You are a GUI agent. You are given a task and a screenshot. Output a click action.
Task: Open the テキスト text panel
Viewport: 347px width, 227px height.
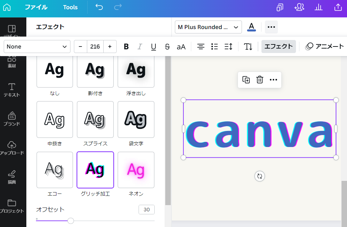coord(12,90)
